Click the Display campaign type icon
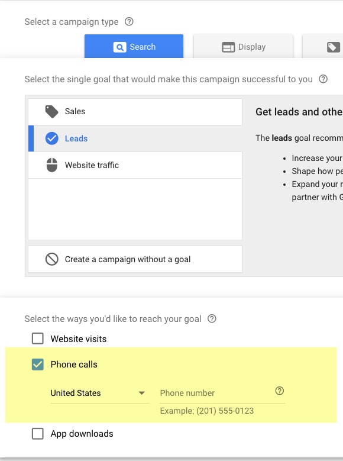 tap(228, 47)
